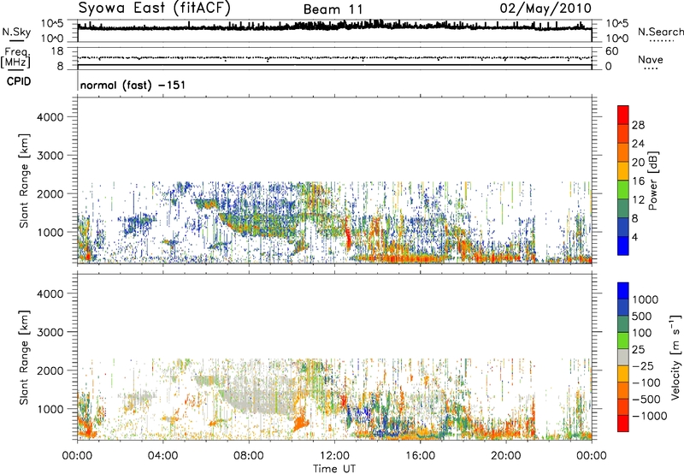Click the yellow 16 dB segment of the power colorbar
684x474 pixels.
tap(623, 171)
